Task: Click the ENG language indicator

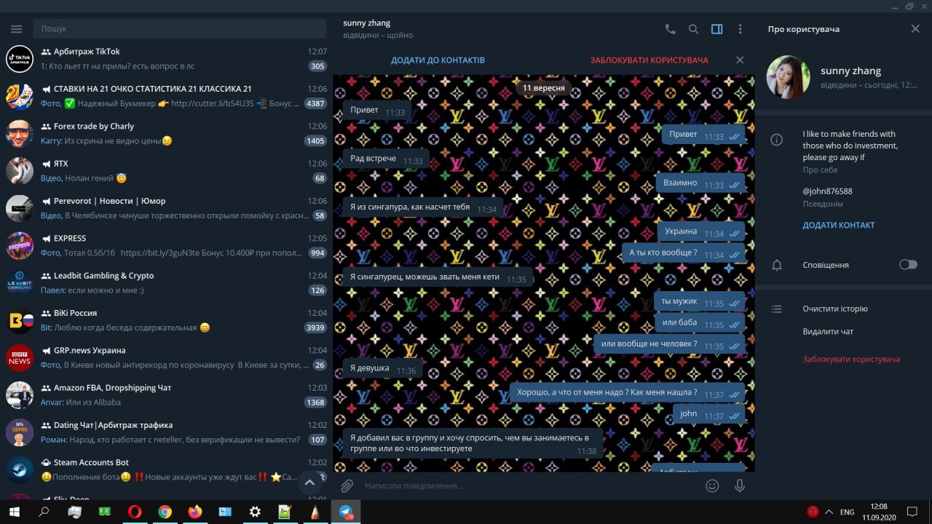Action: (847, 512)
